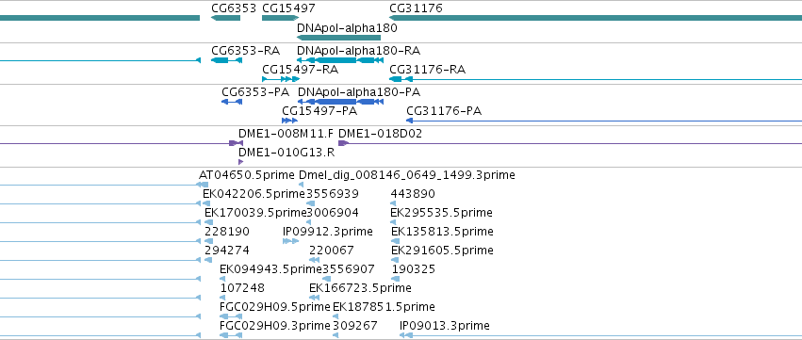Select the DME1-008M11.F purple marker
The image size is (802, 340).
click(x=236, y=143)
